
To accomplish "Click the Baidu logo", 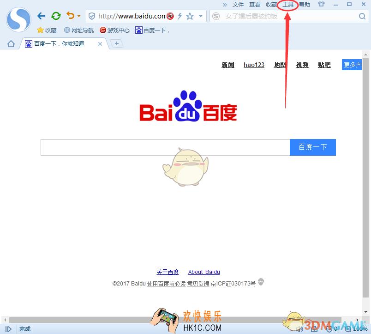I will point(188,106).
